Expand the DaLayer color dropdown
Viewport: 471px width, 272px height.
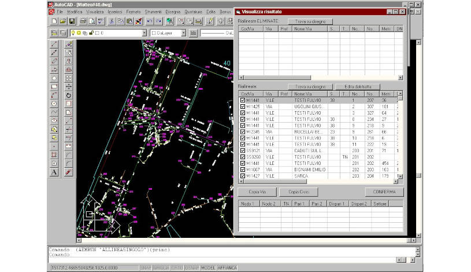[x=184, y=34]
